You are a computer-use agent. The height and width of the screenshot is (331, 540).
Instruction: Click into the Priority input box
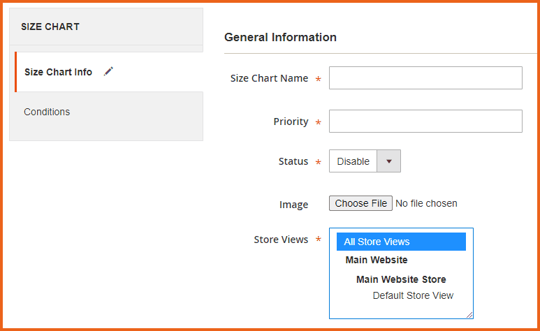pyautogui.click(x=425, y=121)
